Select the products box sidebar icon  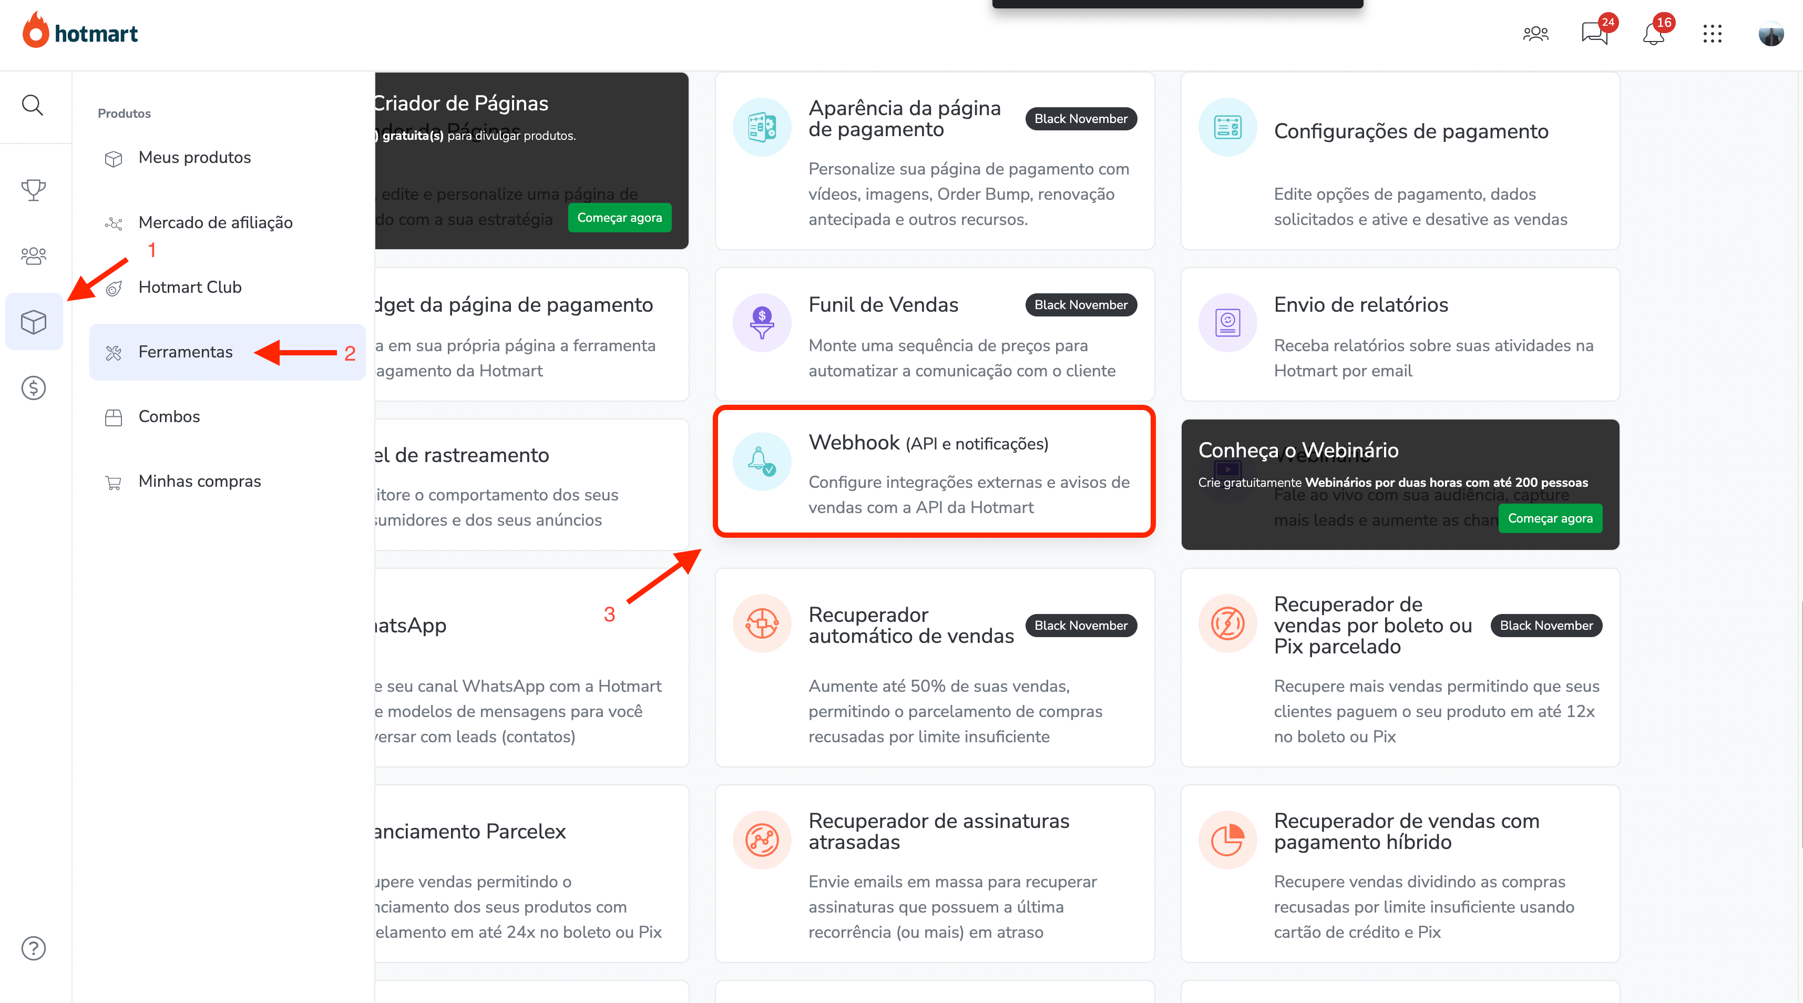[33, 321]
